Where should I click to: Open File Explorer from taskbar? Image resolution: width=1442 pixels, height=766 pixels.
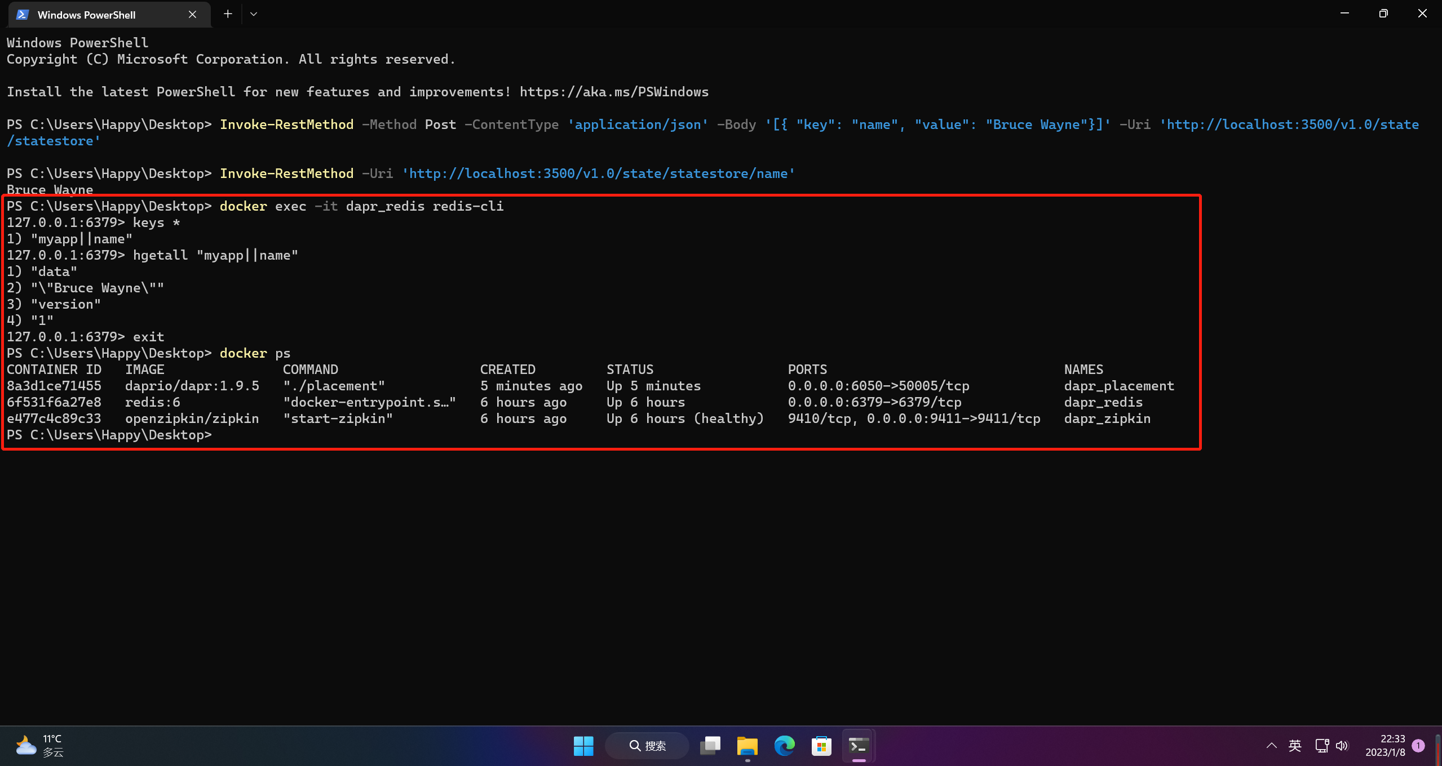click(x=747, y=746)
